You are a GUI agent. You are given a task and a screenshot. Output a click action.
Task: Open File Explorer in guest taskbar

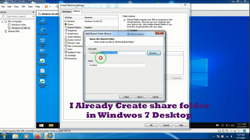51,125
